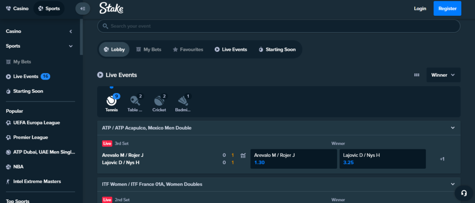Select the Badminton sport icon
Image resolution: width=475 pixels, height=203 pixels.
[x=183, y=103]
